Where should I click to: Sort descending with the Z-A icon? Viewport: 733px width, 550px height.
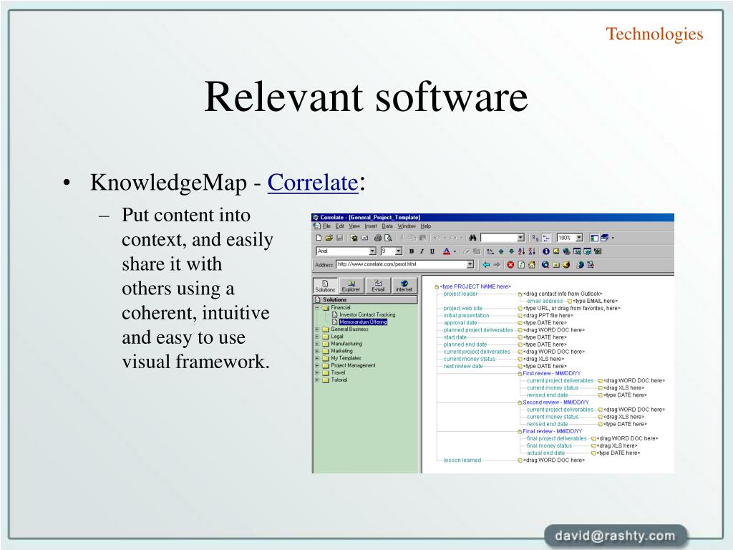coord(532,251)
